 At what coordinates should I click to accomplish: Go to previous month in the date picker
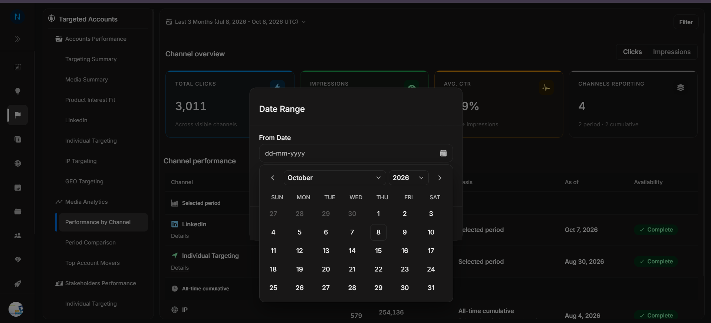[x=273, y=178]
